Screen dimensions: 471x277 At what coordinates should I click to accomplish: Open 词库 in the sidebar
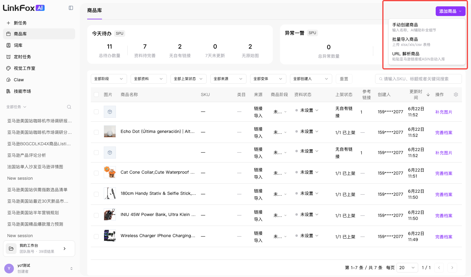(x=39, y=45)
